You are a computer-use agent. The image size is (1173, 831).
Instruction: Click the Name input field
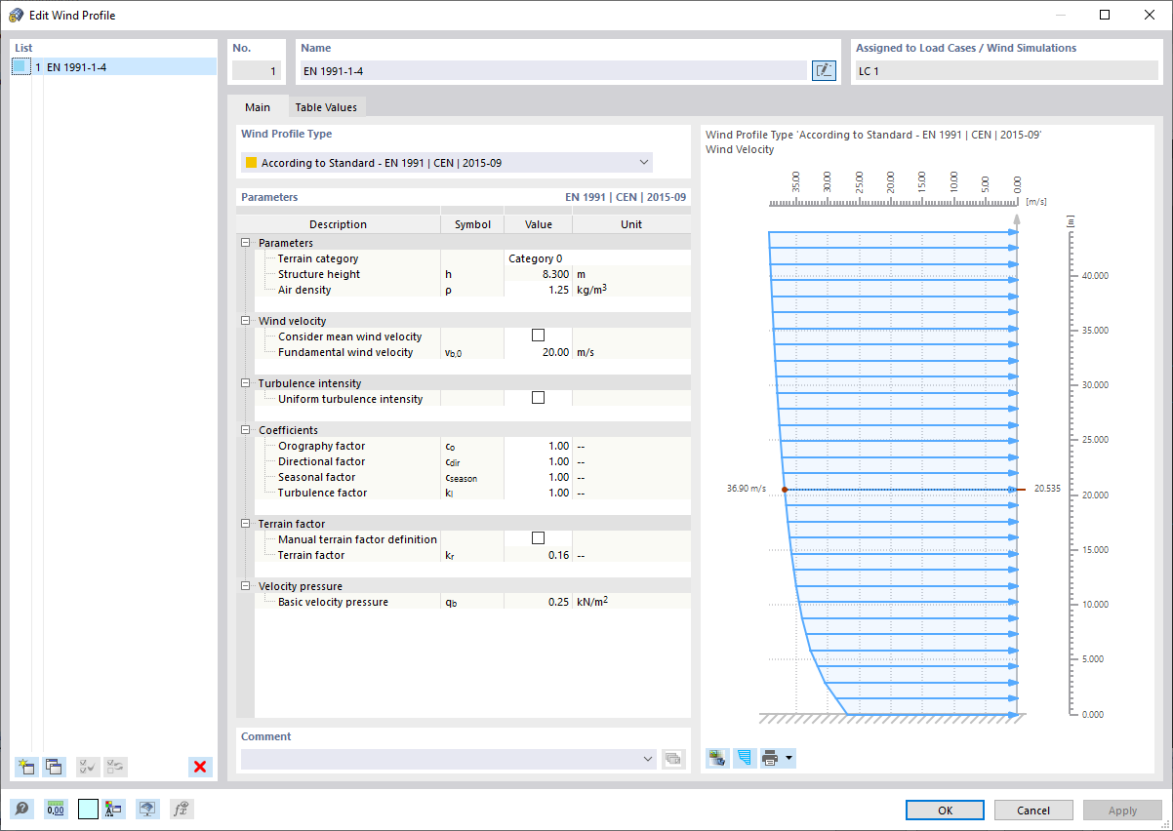554,70
